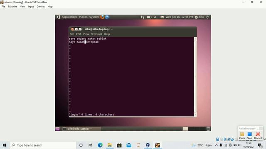The image size is (266, 149).
Task: Open Windows network tray icon
Action: (x=226, y=145)
